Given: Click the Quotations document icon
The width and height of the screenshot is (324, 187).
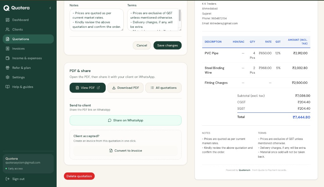Looking at the screenshot, I should (8, 39).
